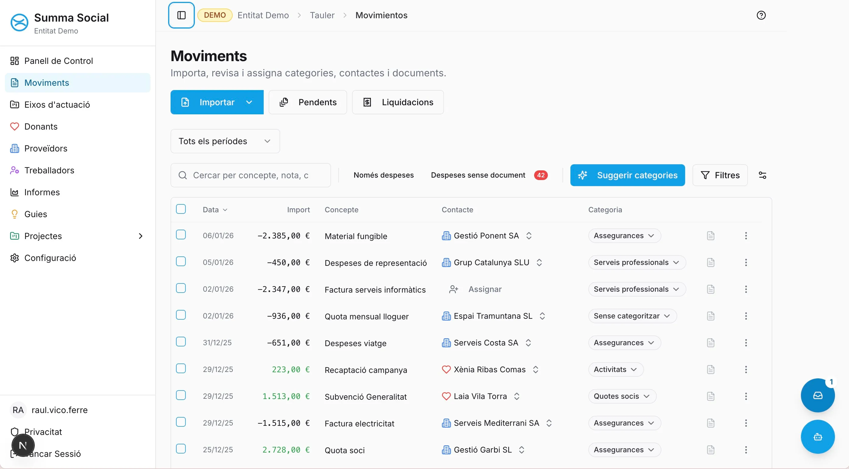Change contact Gestió Ponent SA selector
Screen dimensions: 849x469
[529, 236]
